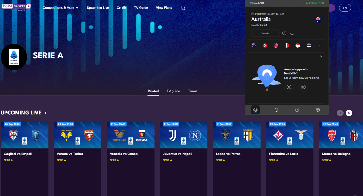Select the Hong Kong flag quick connect
363x196 pixels.
click(x=265, y=45)
